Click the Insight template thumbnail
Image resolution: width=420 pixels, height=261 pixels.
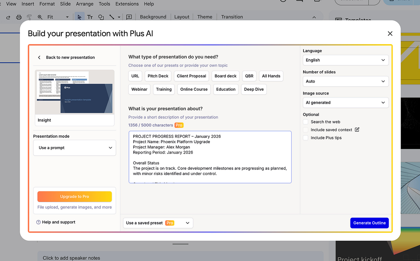pyautogui.click(x=75, y=98)
